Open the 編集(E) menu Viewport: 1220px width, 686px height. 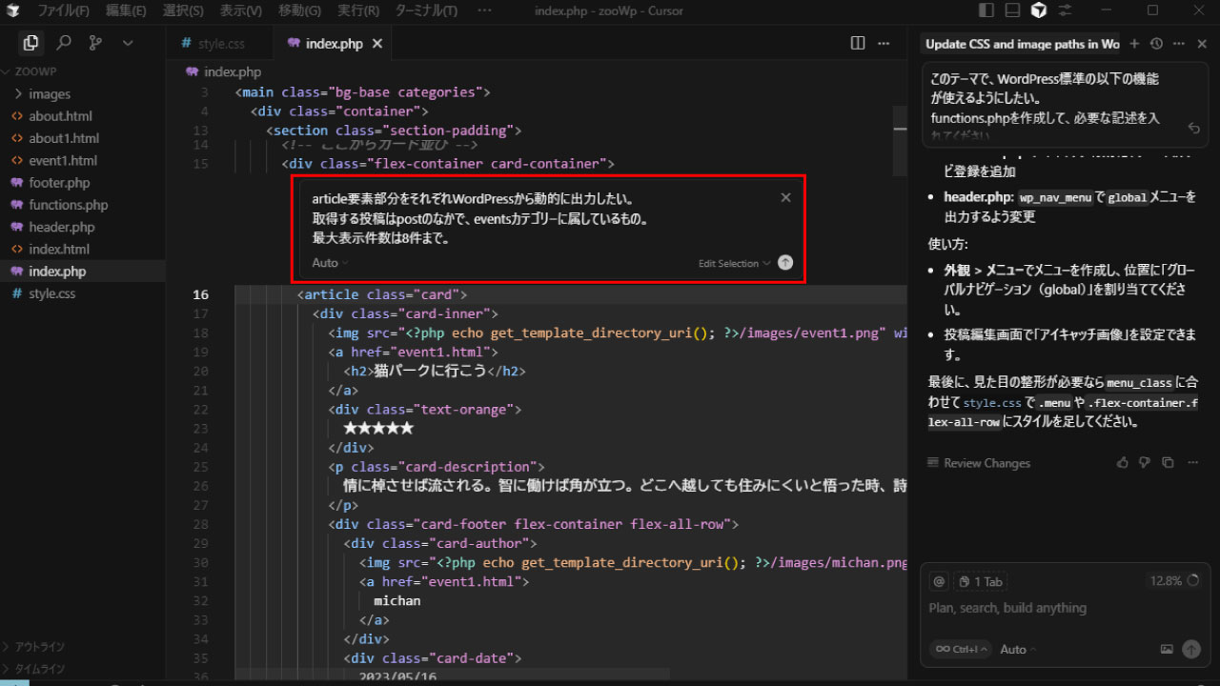click(127, 10)
